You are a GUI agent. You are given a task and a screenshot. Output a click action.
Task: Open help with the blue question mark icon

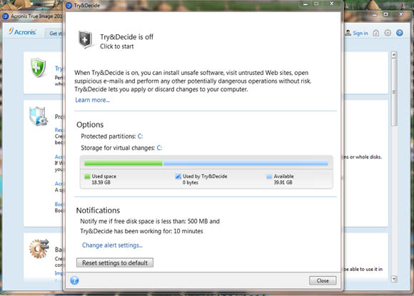(x=74, y=280)
